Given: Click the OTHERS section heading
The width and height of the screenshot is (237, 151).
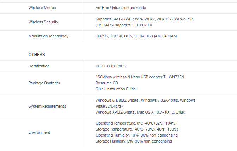Looking at the screenshot, I should pyautogui.click(x=37, y=55).
